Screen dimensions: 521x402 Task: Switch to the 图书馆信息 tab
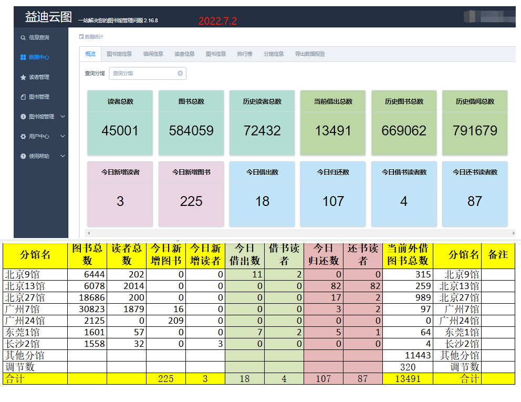(119, 54)
